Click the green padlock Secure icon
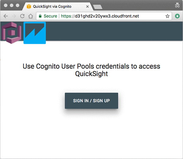The image size is (183, 159). point(40,16)
